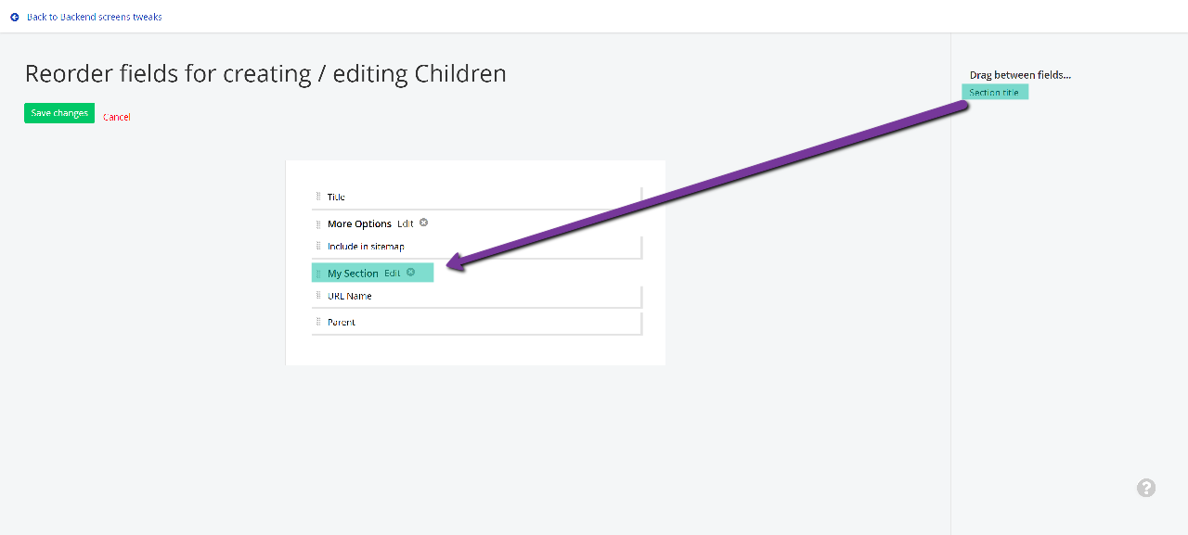Select the Parent field row
Image resolution: width=1188 pixels, height=535 pixels.
tap(477, 323)
